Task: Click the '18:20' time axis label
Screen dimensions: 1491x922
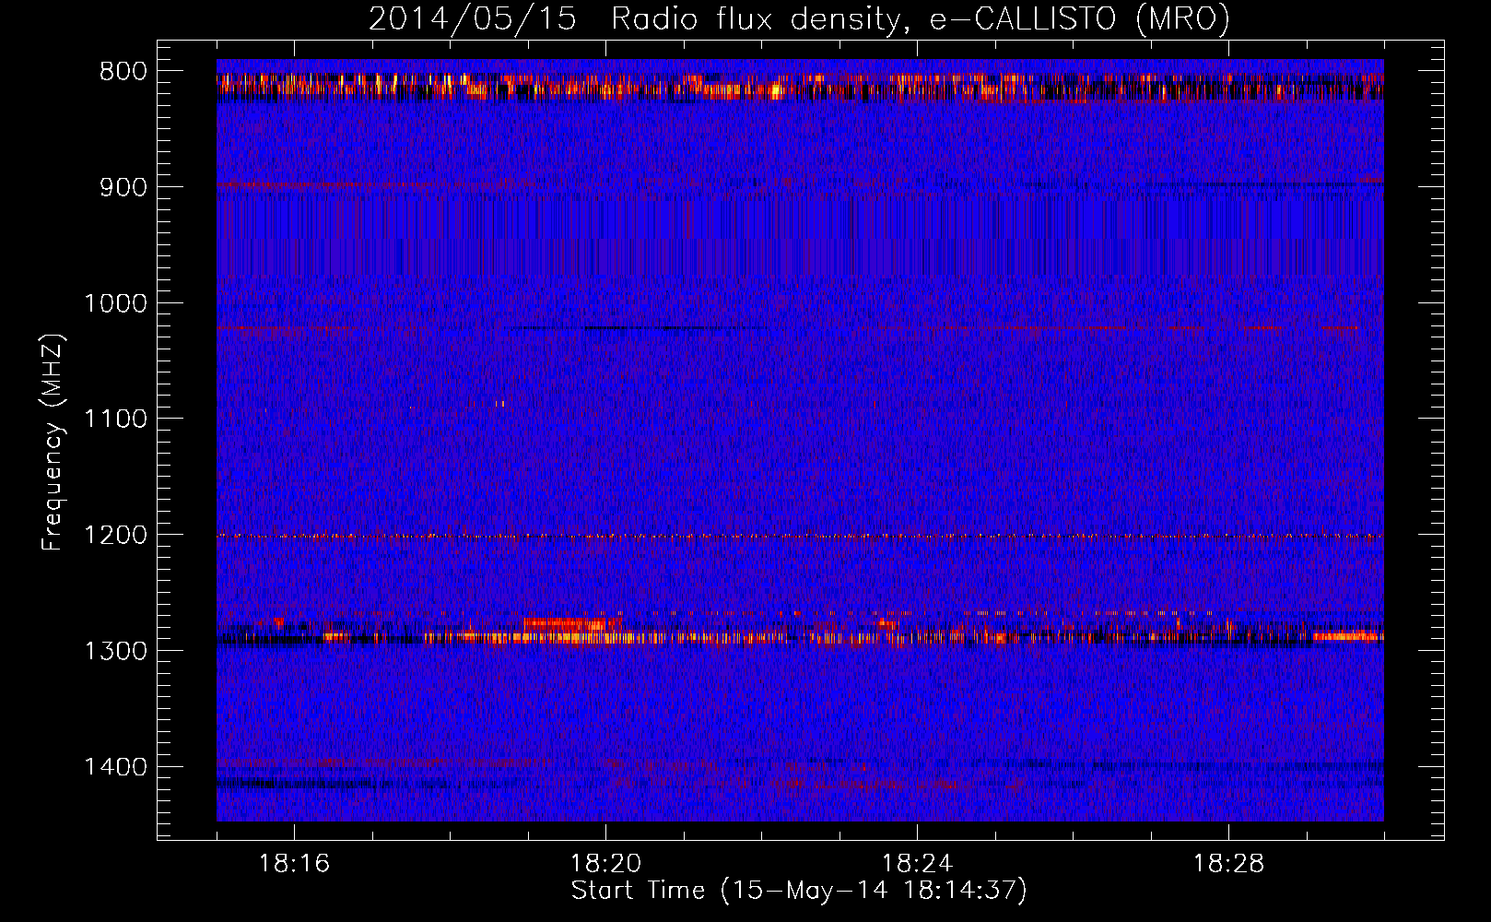Action: point(605,864)
